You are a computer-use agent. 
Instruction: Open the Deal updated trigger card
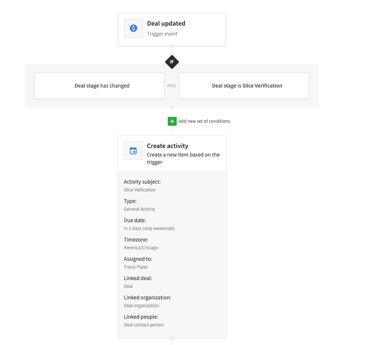click(x=172, y=29)
